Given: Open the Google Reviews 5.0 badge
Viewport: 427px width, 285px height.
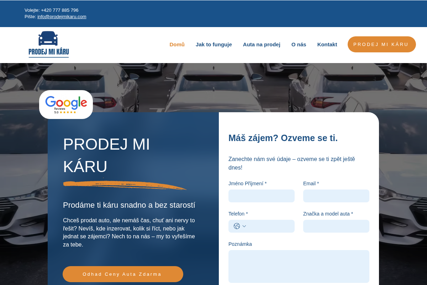Looking at the screenshot, I should point(66,104).
